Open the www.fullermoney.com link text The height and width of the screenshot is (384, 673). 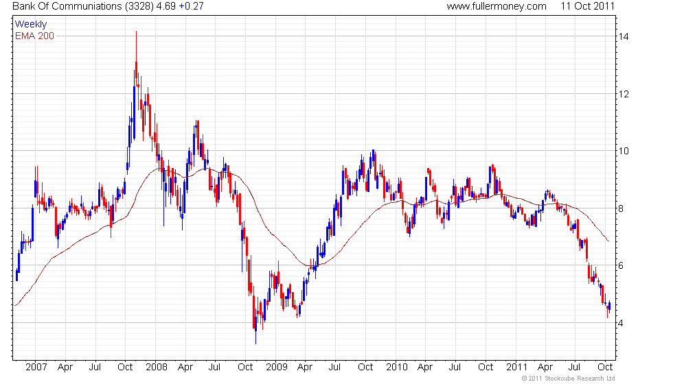point(496,6)
